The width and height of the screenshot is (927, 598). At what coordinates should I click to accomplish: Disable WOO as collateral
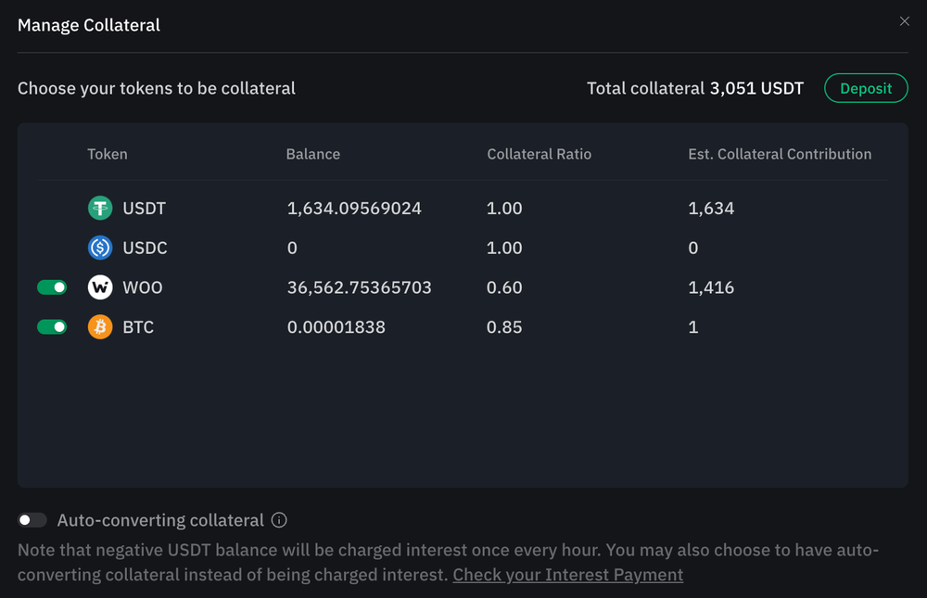(52, 286)
